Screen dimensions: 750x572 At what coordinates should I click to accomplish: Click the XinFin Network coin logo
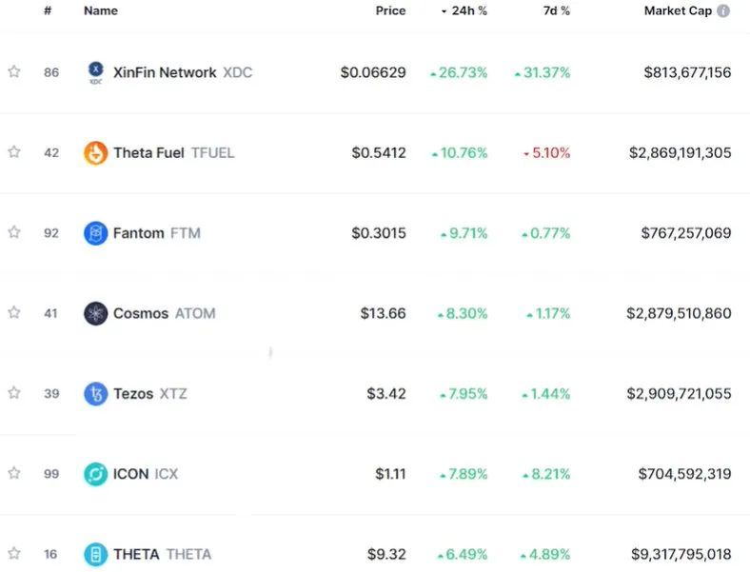pos(96,72)
